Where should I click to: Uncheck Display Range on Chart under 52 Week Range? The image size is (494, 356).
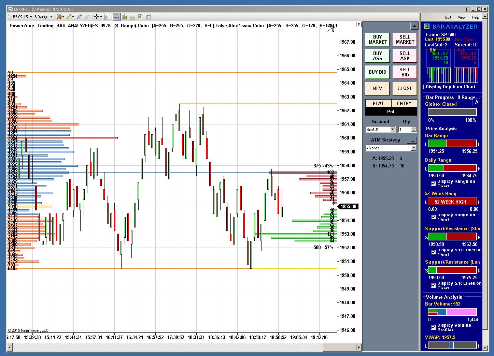click(x=434, y=217)
